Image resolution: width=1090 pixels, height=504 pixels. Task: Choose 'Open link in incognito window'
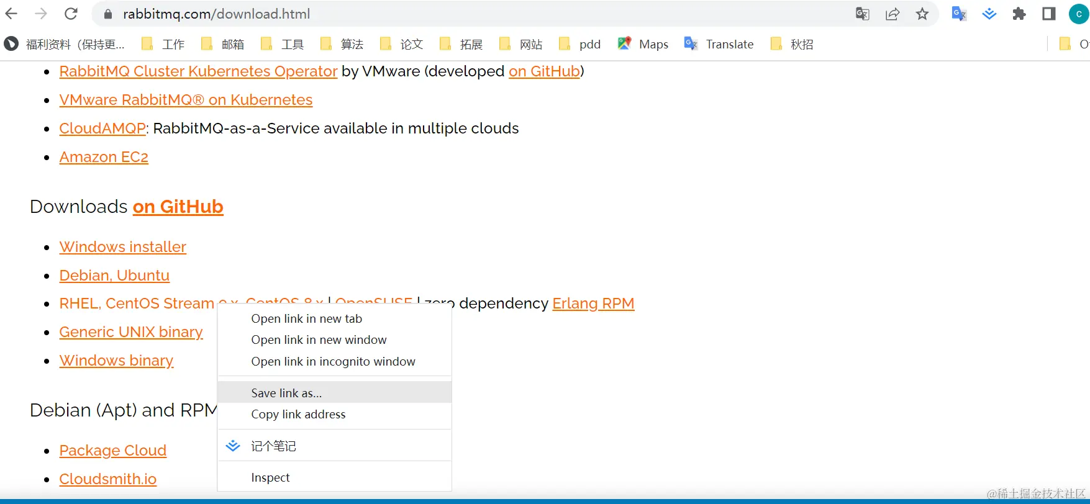[x=334, y=361]
